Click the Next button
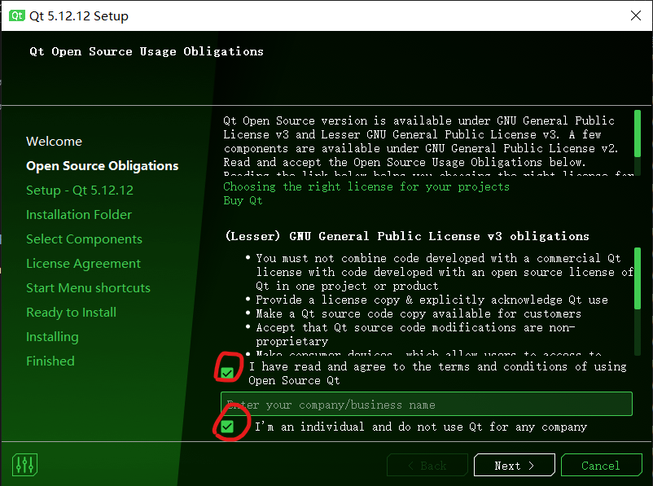Screen dimensions: 653x486 click(x=515, y=465)
